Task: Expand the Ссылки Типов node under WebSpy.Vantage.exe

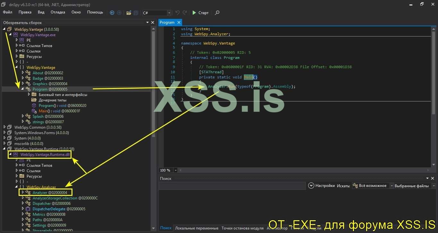Action: pos(17,46)
